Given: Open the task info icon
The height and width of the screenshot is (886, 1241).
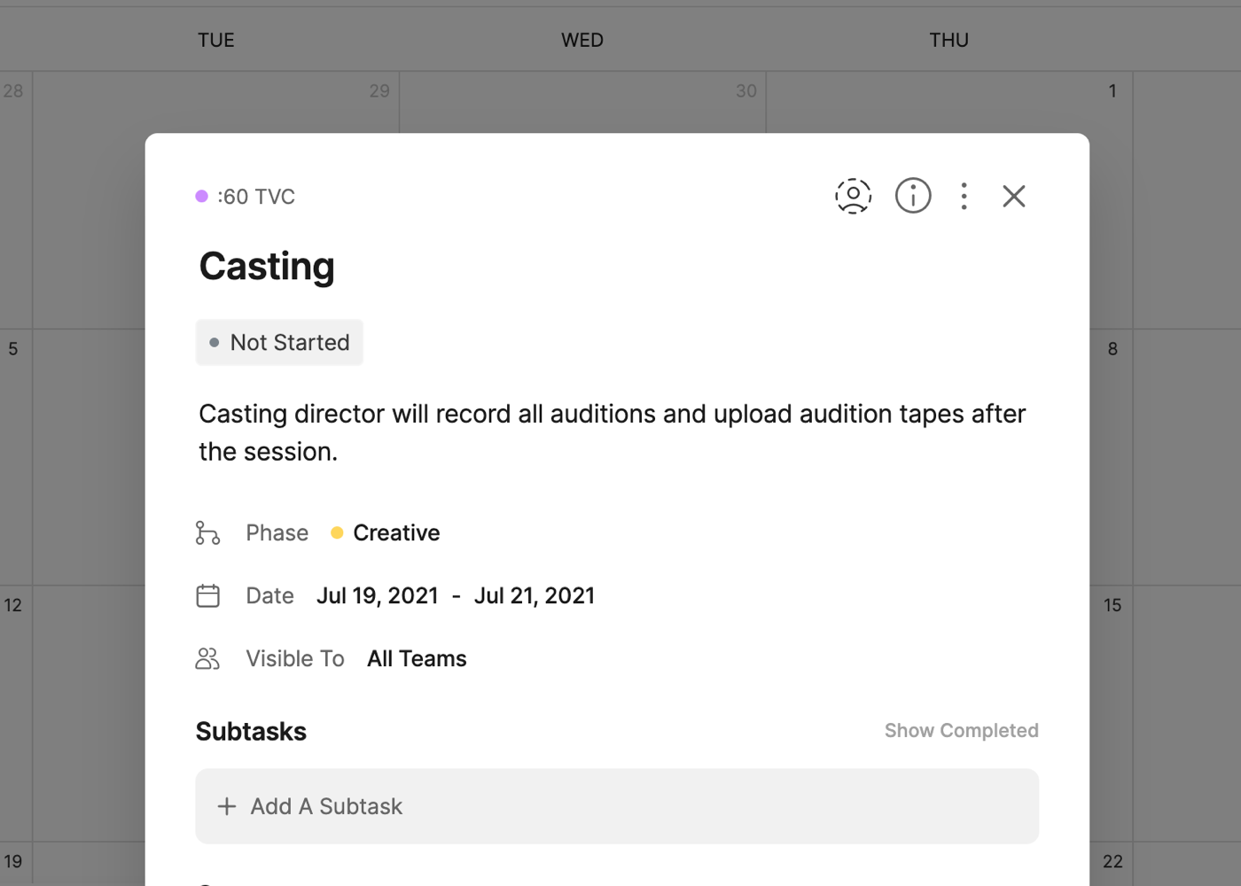Looking at the screenshot, I should (912, 196).
